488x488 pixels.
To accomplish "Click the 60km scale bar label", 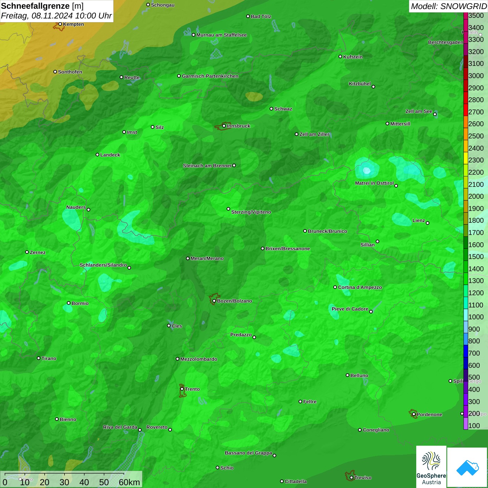I will pyautogui.click(x=129, y=482).
